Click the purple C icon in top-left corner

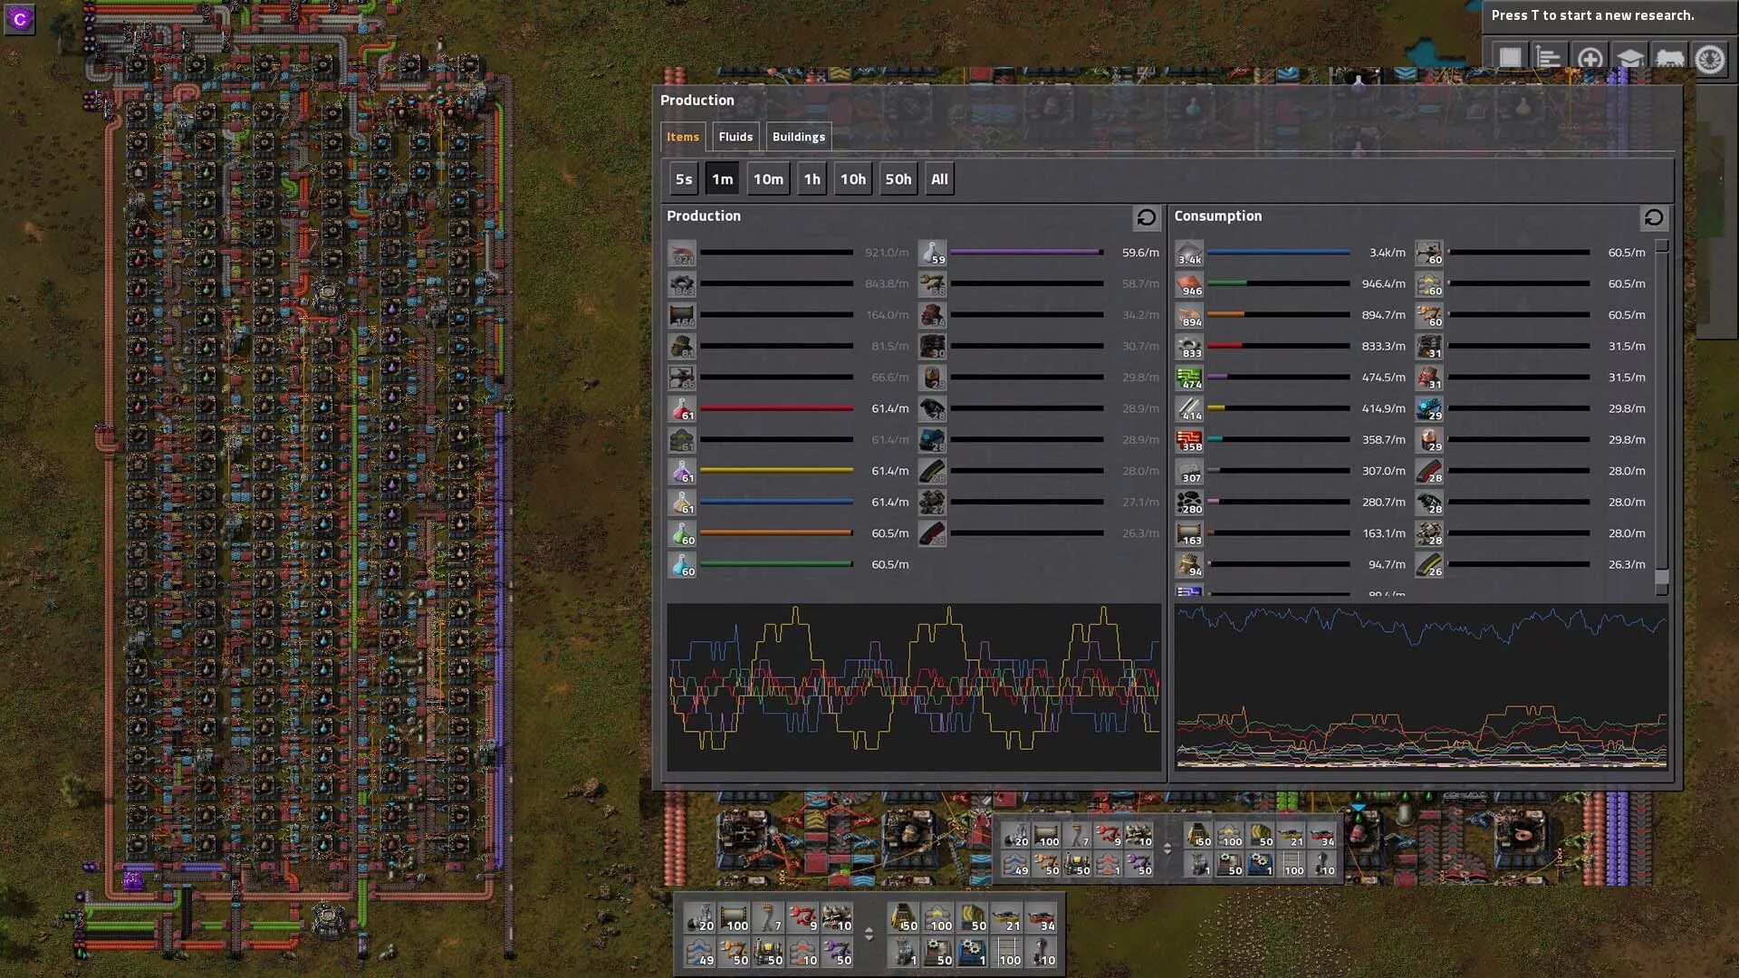click(x=20, y=19)
